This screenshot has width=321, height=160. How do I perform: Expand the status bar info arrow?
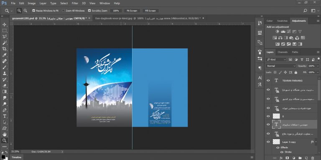(62, 152)
